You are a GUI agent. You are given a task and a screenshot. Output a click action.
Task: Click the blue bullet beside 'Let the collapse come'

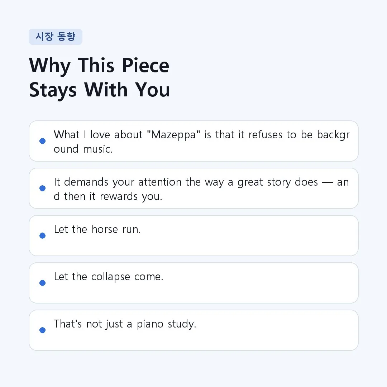[42, 283]
